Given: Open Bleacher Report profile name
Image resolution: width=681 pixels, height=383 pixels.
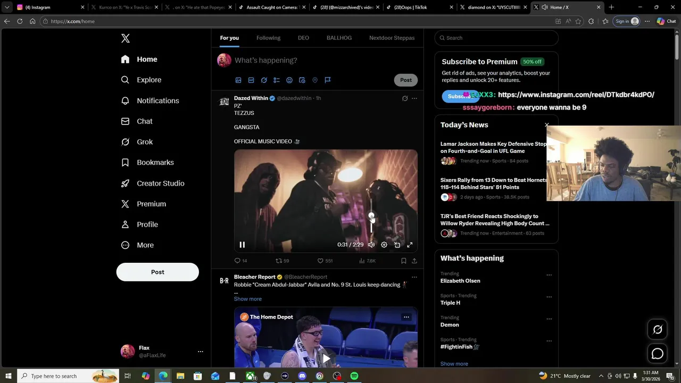Looking at the screenshot, I should (x=255, y=277).
